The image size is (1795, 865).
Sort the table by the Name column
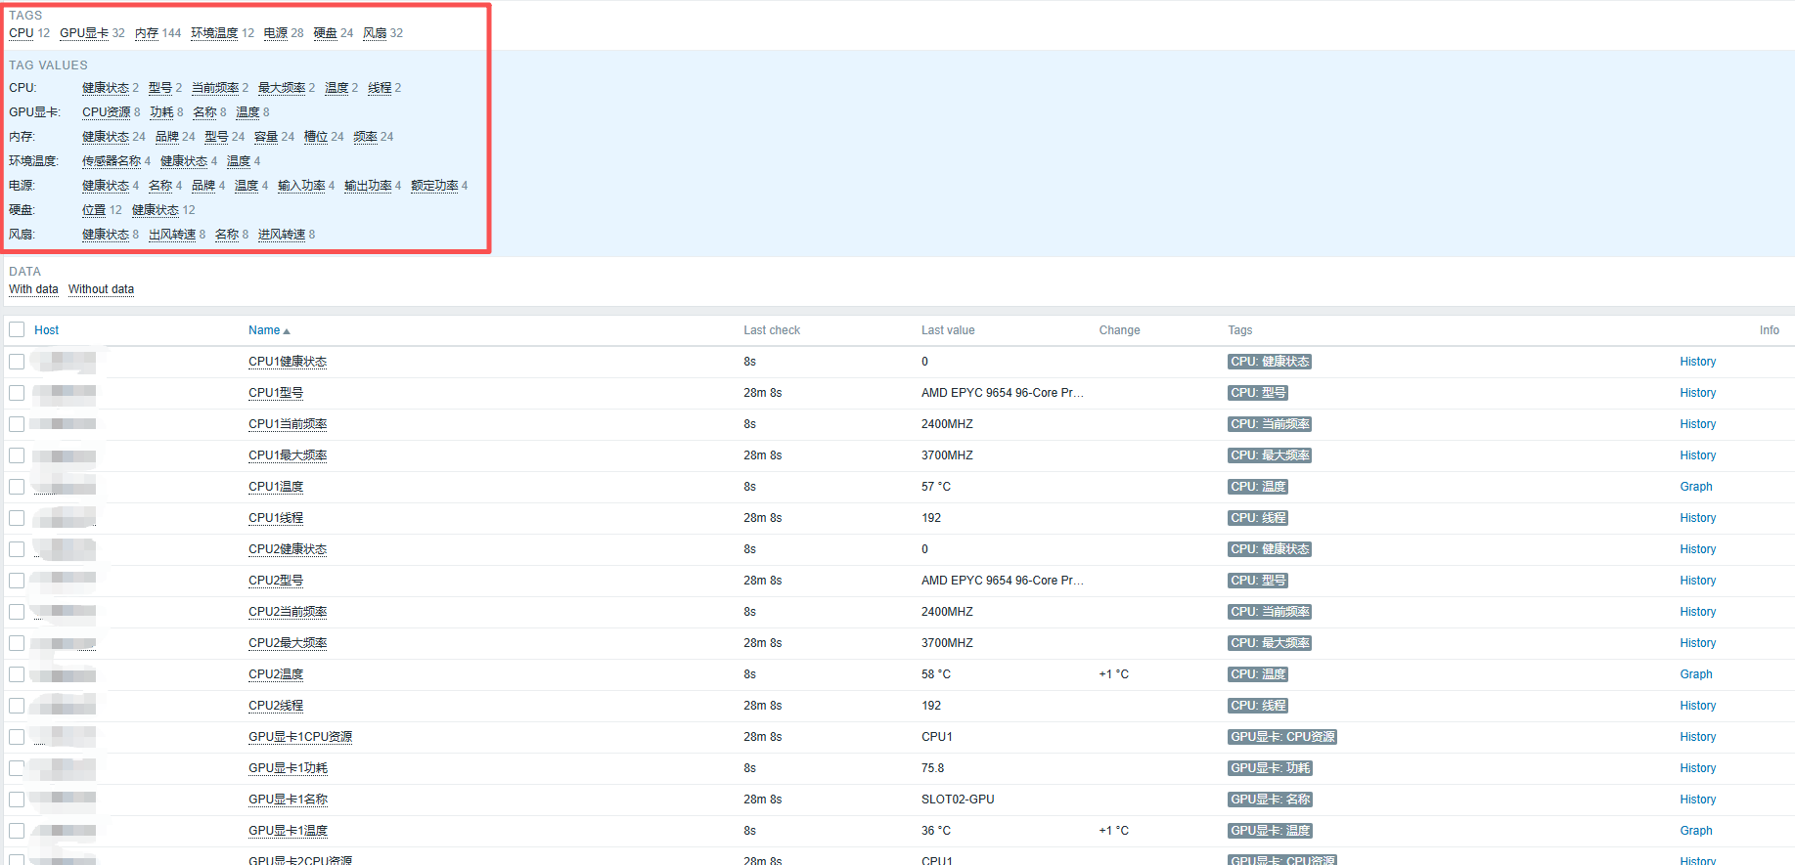pos(264,330)
